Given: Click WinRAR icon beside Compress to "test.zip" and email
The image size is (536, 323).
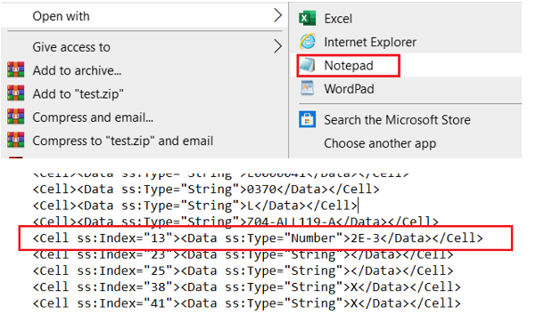Looking at the screenshot, I should click(16, 140).
